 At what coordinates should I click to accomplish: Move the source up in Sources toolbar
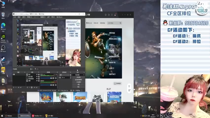pos(34,87)
